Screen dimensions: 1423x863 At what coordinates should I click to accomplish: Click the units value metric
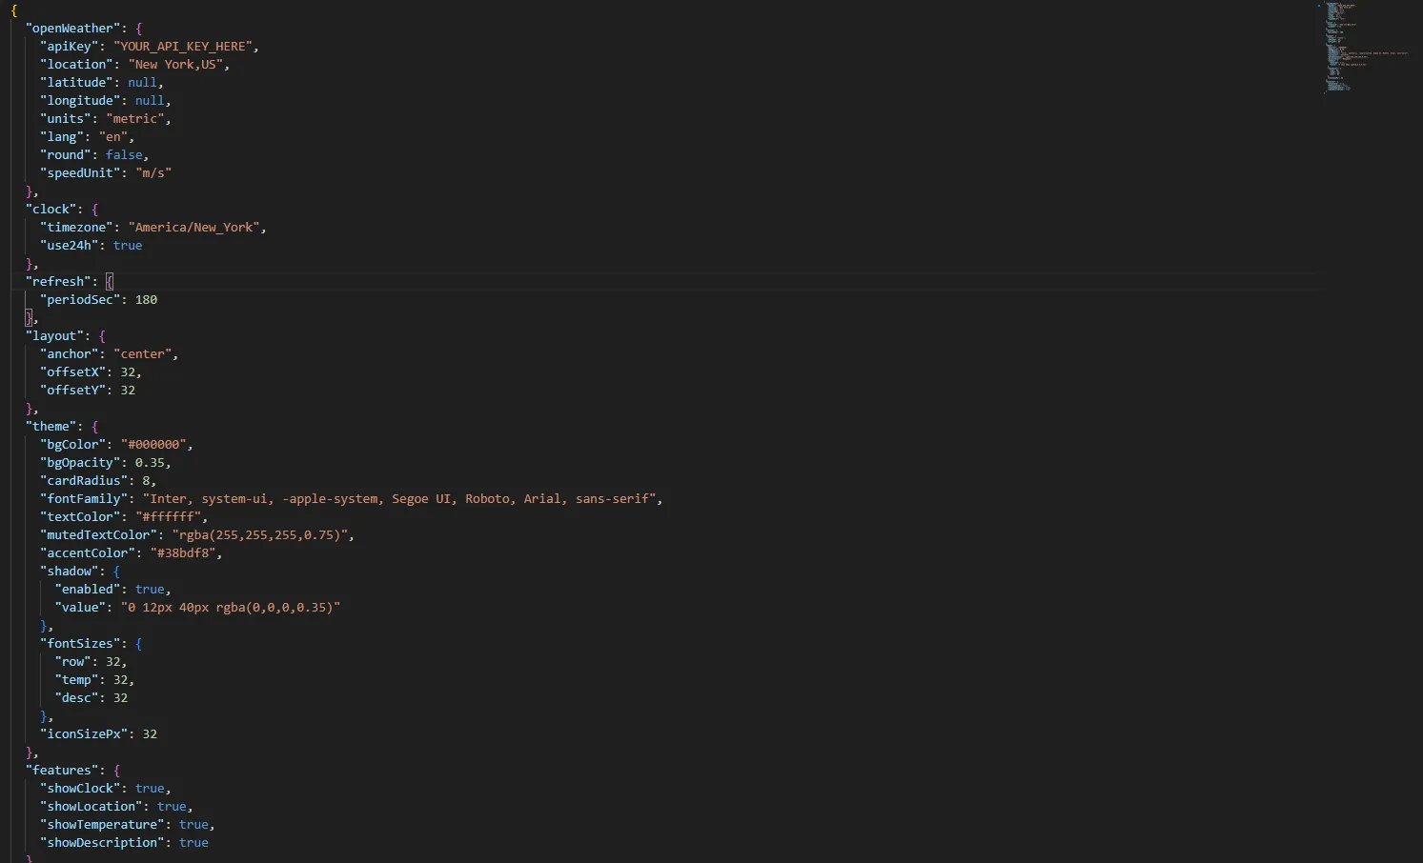pyautogui.click(x=137, y=118)
